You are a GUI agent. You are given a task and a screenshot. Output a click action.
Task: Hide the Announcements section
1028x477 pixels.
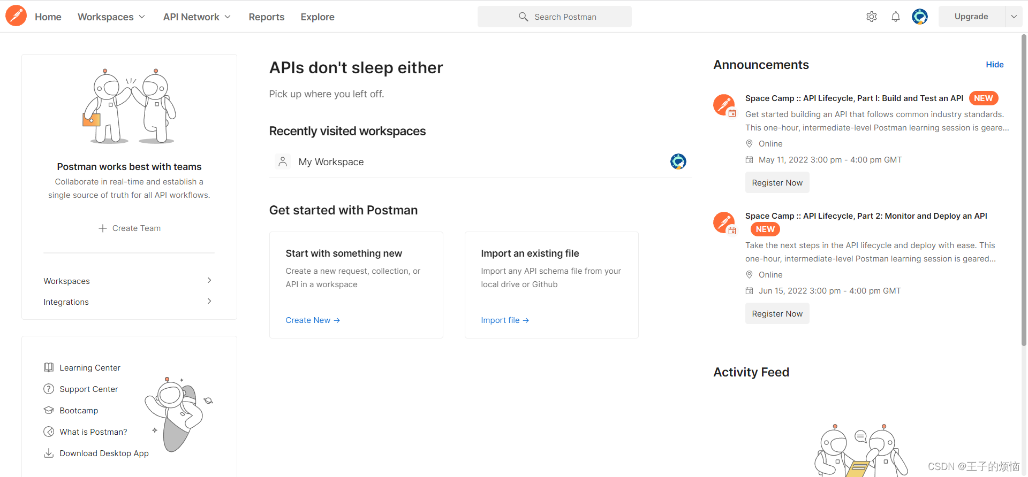[994, 65]
